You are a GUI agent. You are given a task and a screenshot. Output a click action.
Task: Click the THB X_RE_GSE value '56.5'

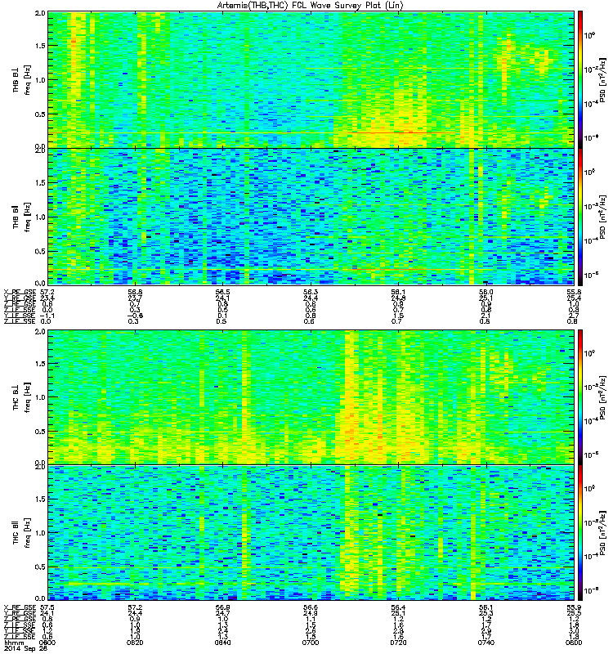pyautogui.click(x=222, y=292)
